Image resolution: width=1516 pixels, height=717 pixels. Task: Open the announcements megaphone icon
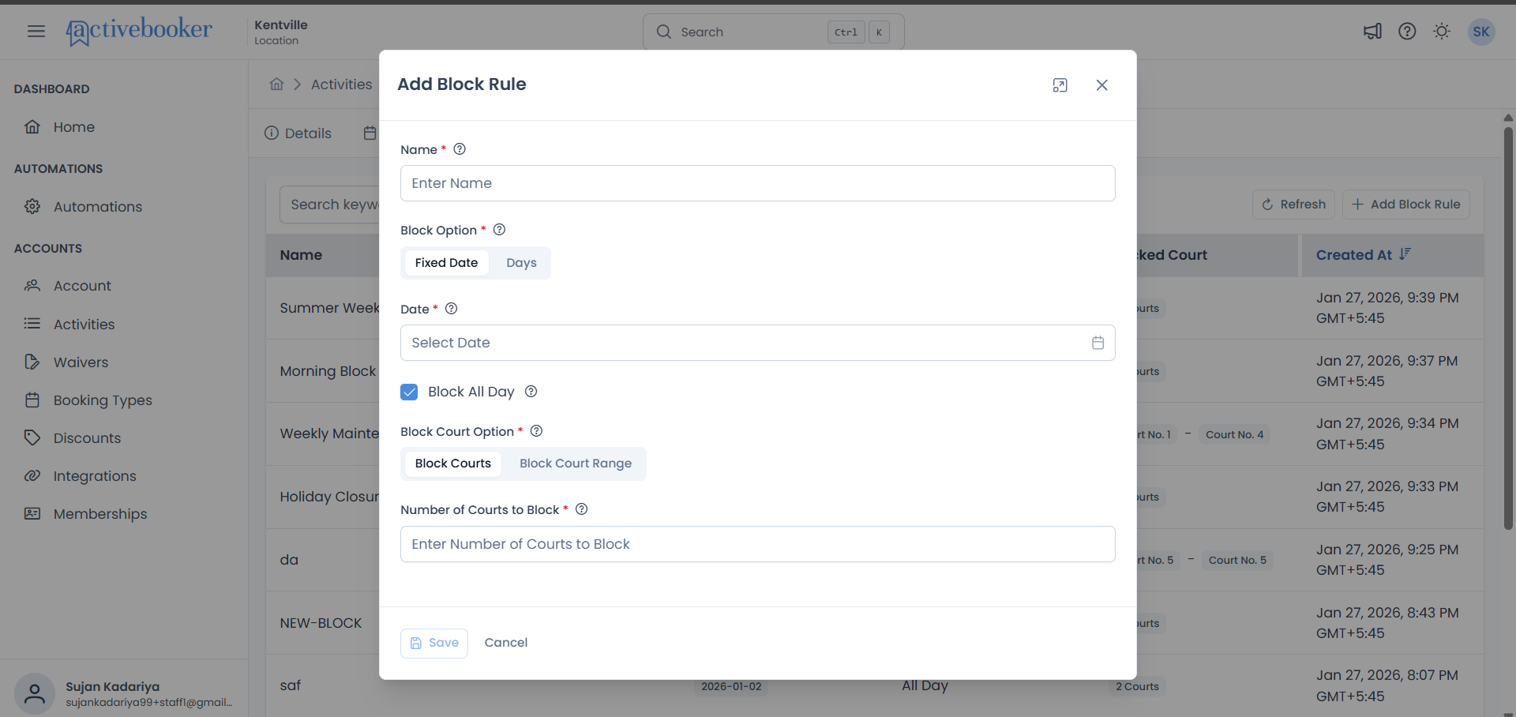coord(1372,32)
